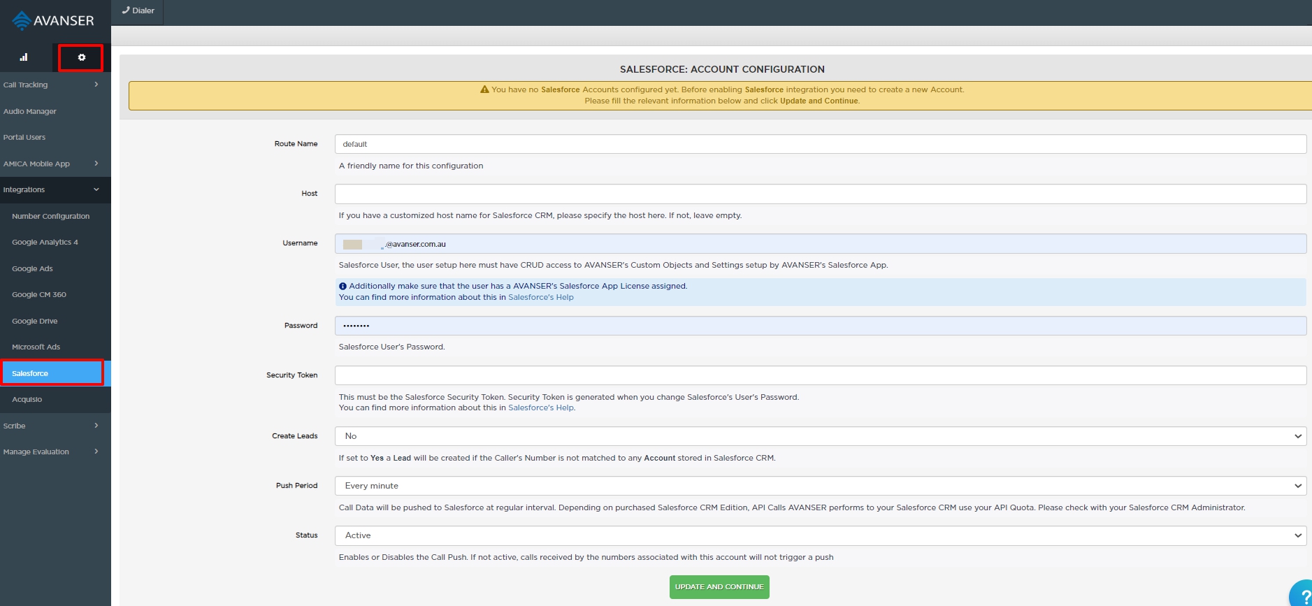Click the "Salesforce User's Password." hint

[x=392, y=347]
